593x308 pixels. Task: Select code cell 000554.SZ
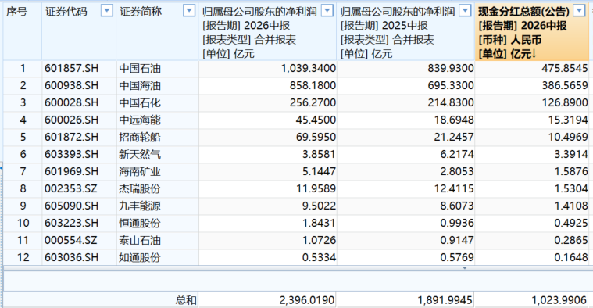(x=71, y=240)
